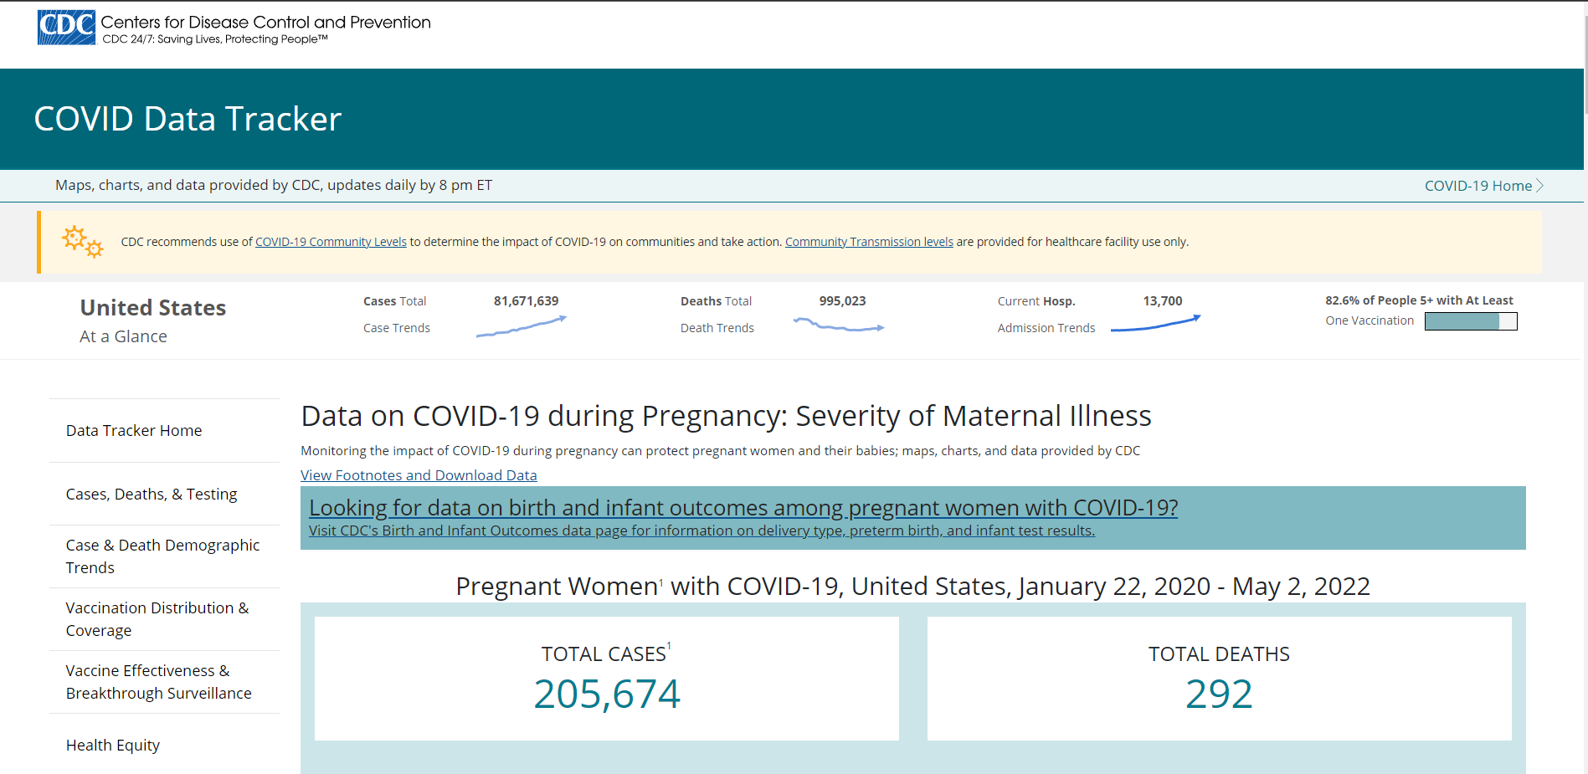Open Cases, Deaths, & Testing menu item
This screenshot has height=774, width=1588.
coord(152,495)
